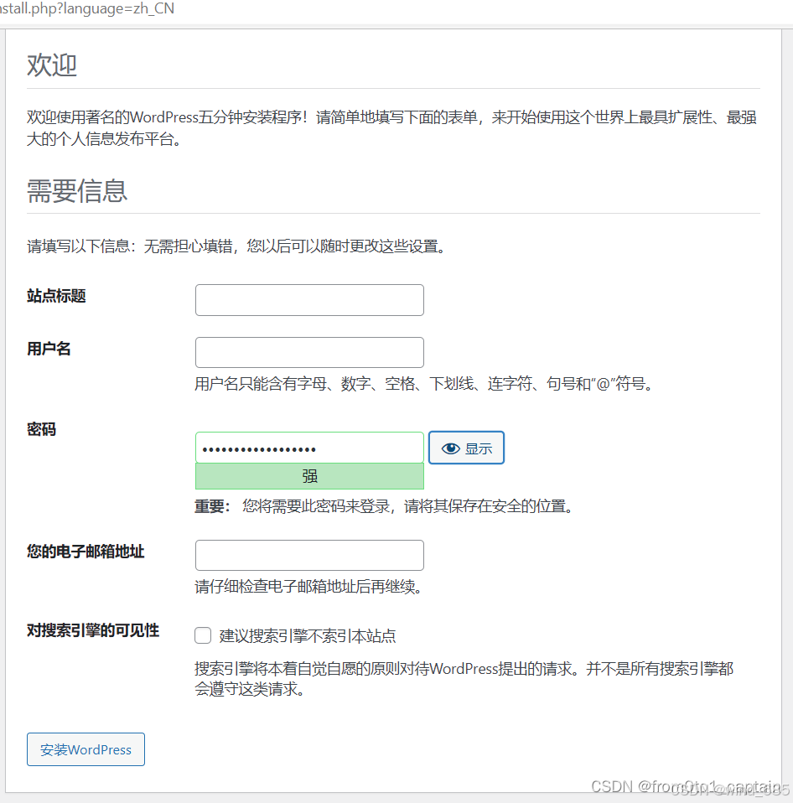Click the 站点标题 label
The height and width of the screenshot is (803, 793).
click(56, 296)
